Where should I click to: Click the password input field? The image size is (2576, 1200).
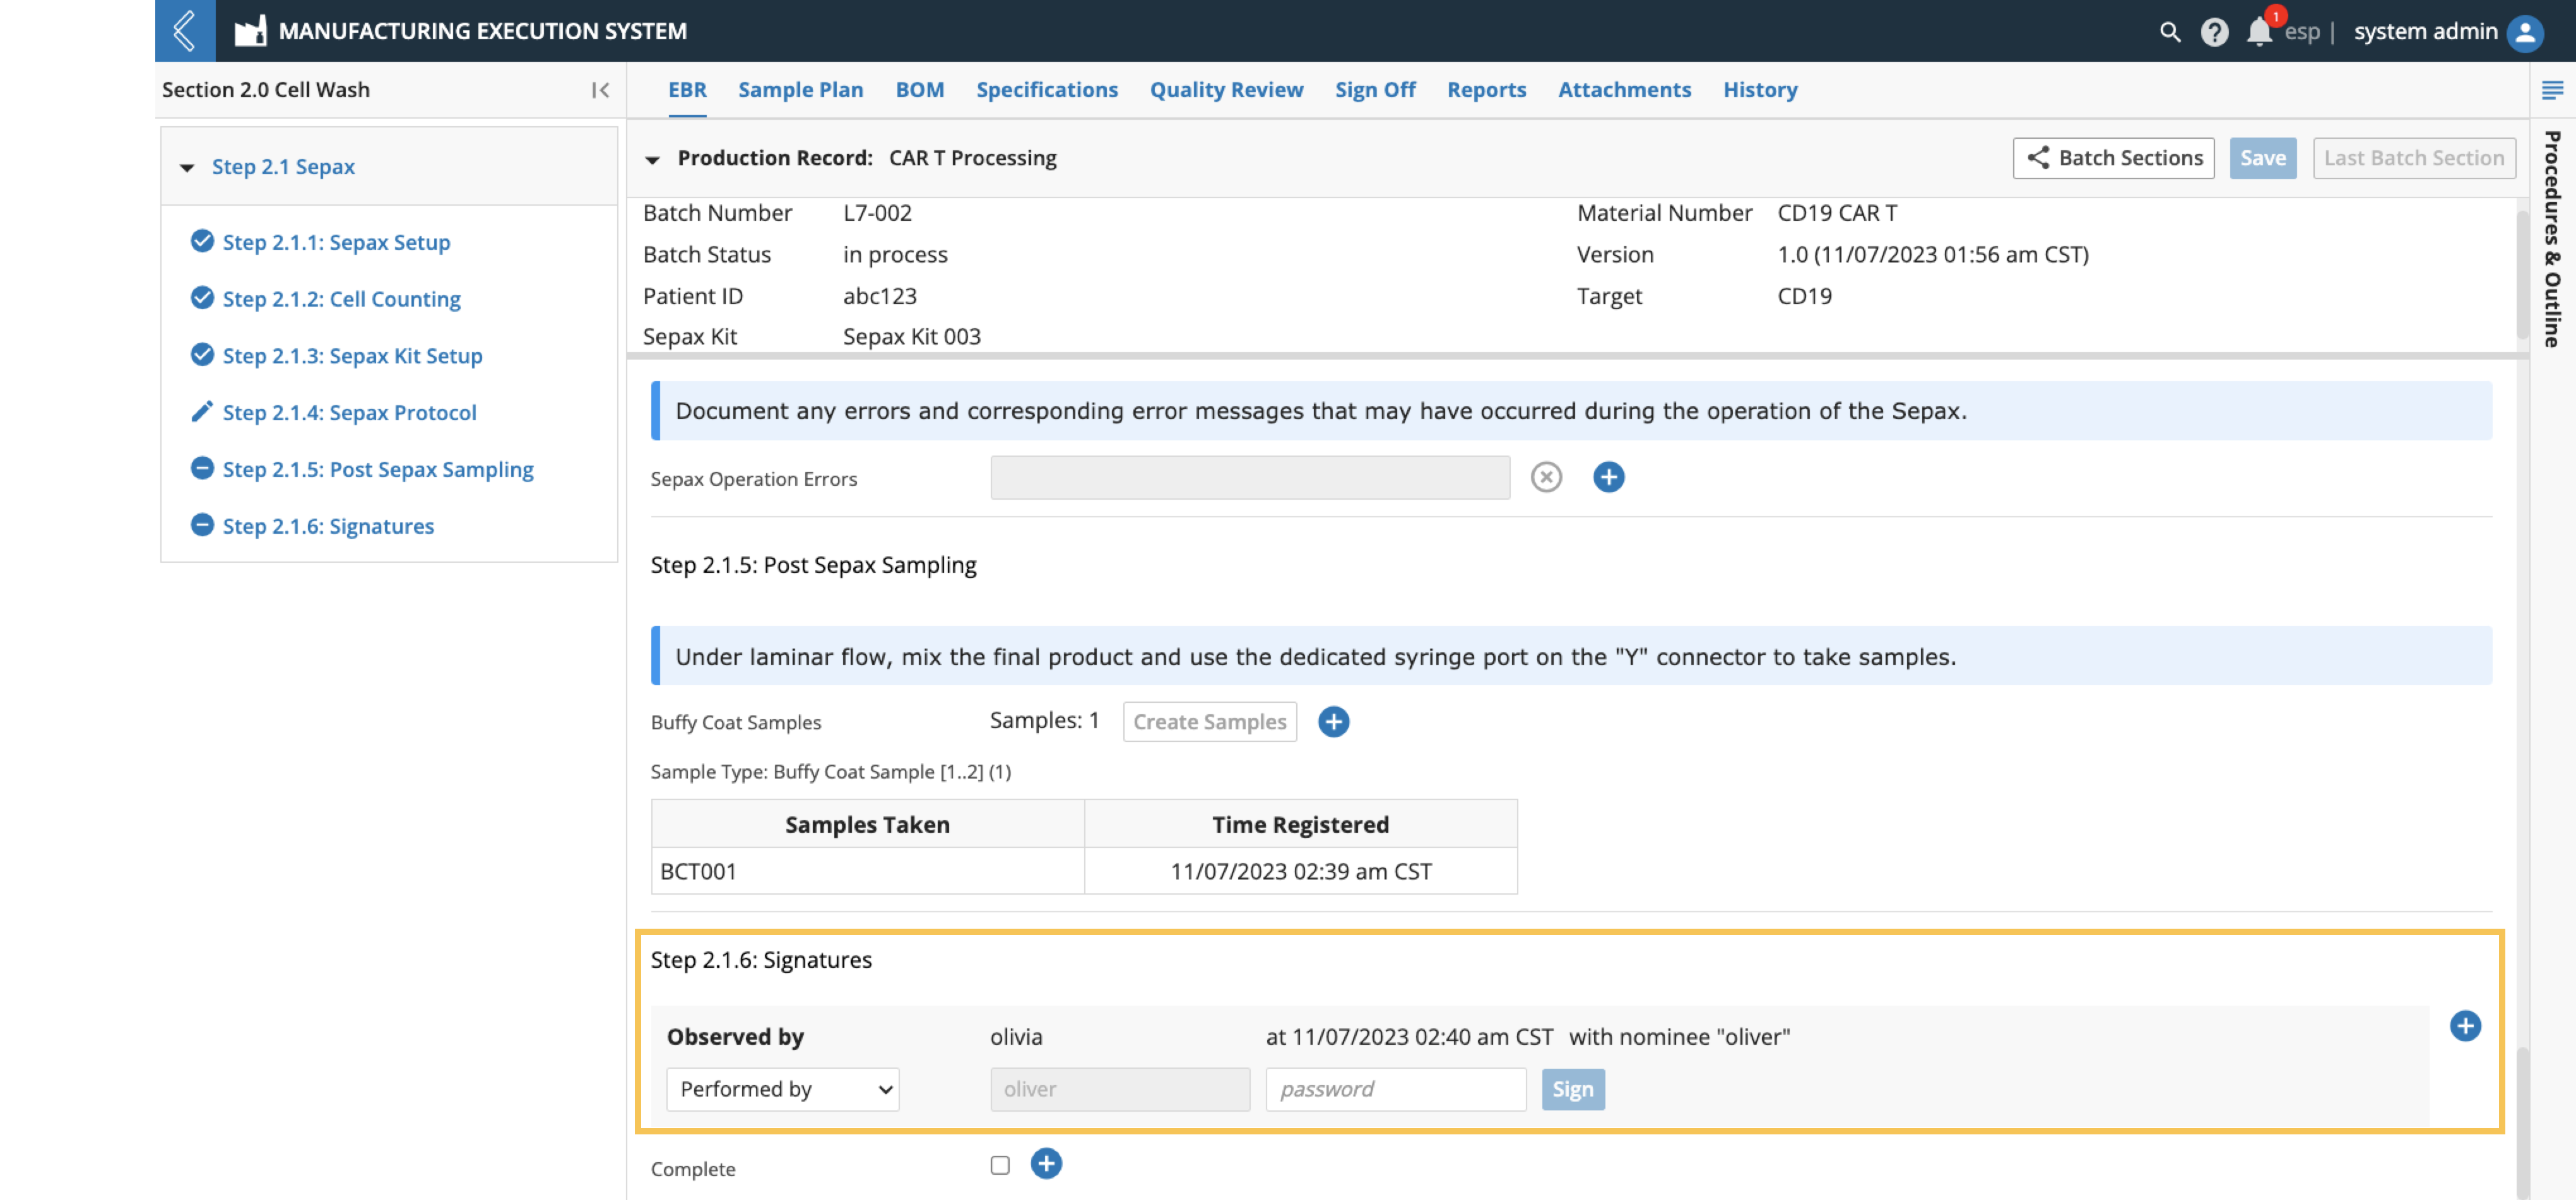click(x=1395, y=1089)
